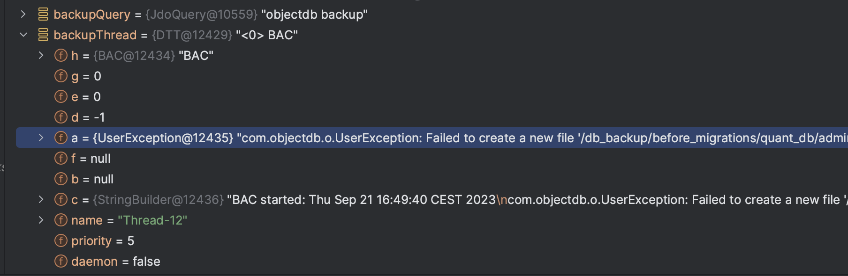Click the field icon beside StringBuilder variable c
The image size is (848, 276).
tap(61, 200)
